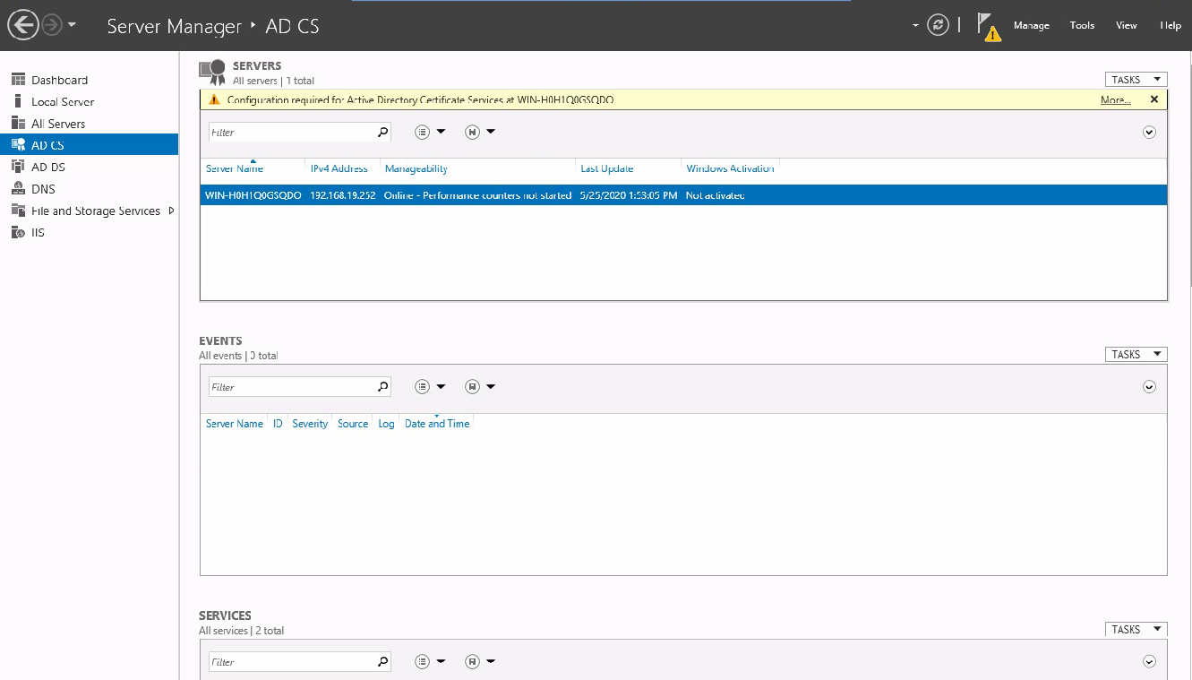Sort by Manageability column
The height and width of the screenshot is (680, 1192).
(x=416, y=168)
